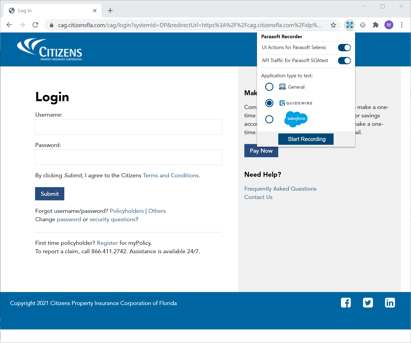Open Frequently Asked Questions link
Viewport: 411px width, 343px height.
[x=280, y=189]
